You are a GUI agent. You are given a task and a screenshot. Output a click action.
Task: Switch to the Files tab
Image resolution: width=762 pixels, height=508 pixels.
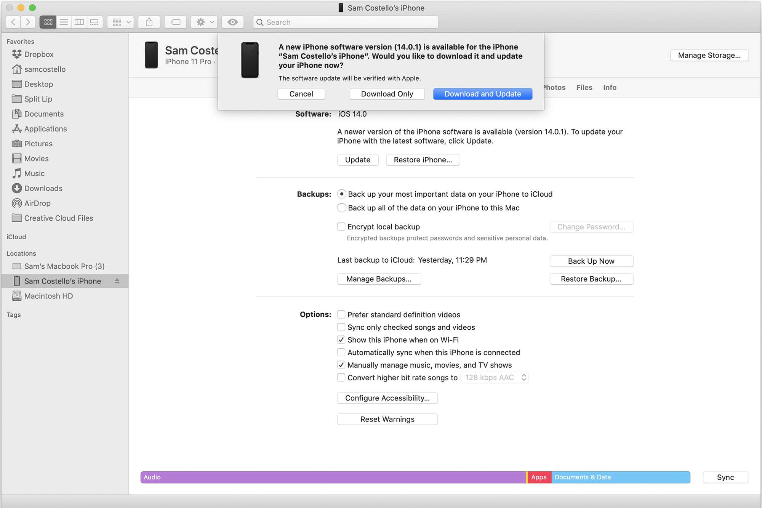tap(584, 88)
